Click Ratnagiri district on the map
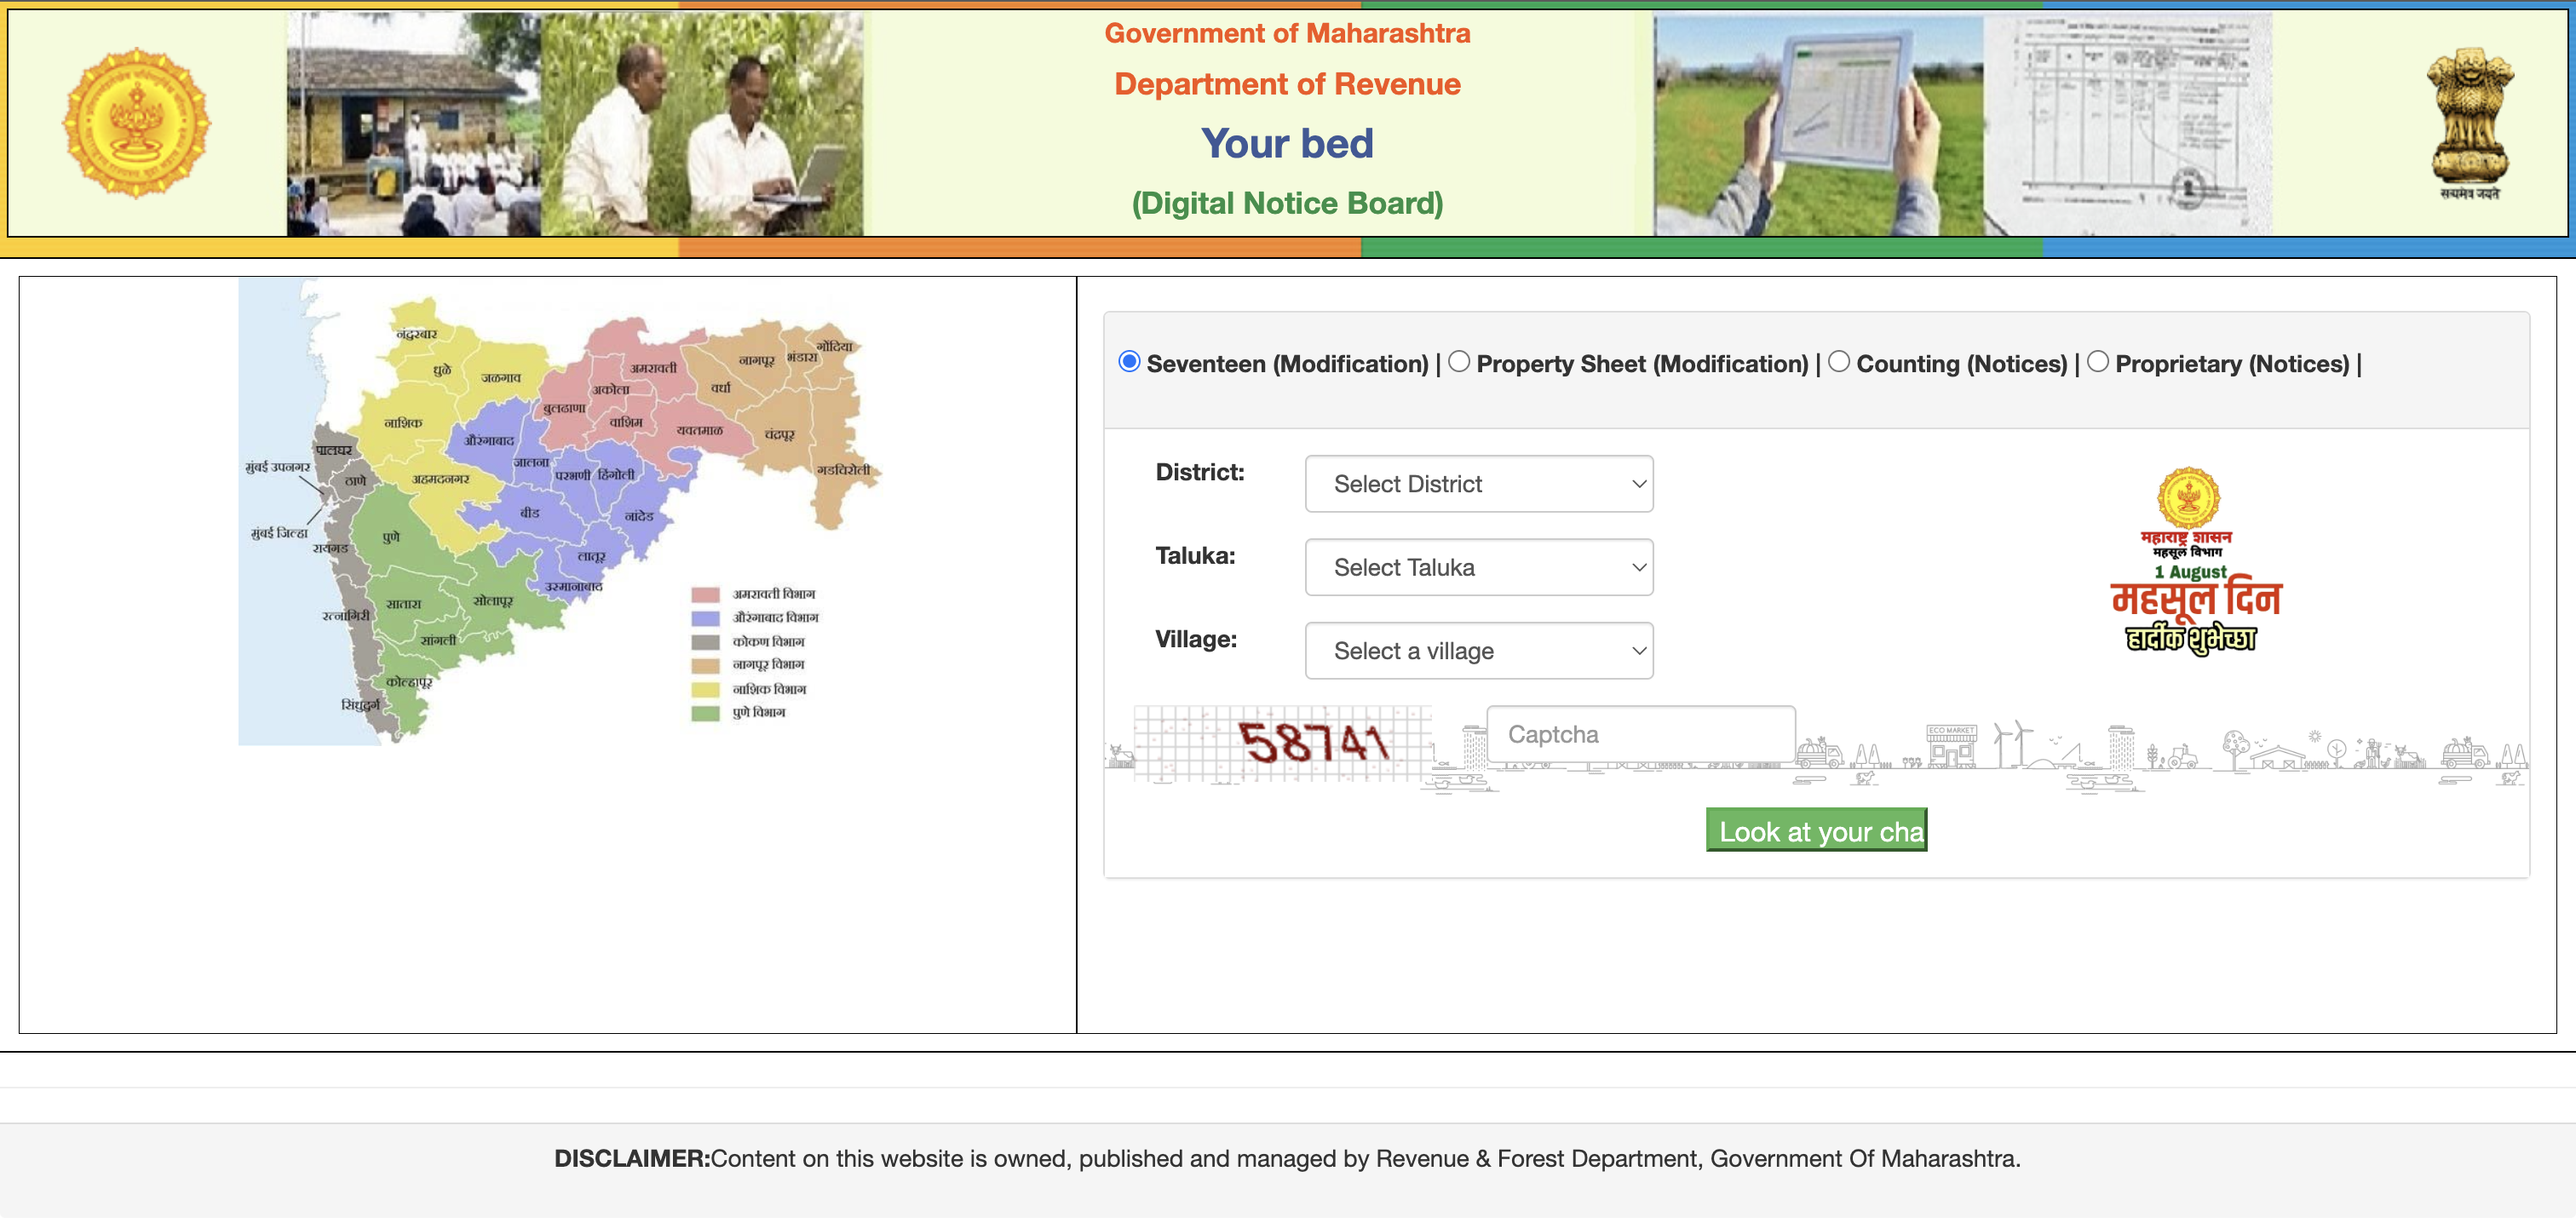 pos(345,616)
